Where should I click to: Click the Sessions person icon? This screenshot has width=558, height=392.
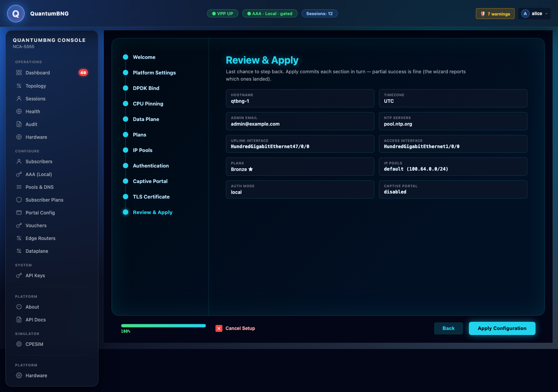pos(19,98)
